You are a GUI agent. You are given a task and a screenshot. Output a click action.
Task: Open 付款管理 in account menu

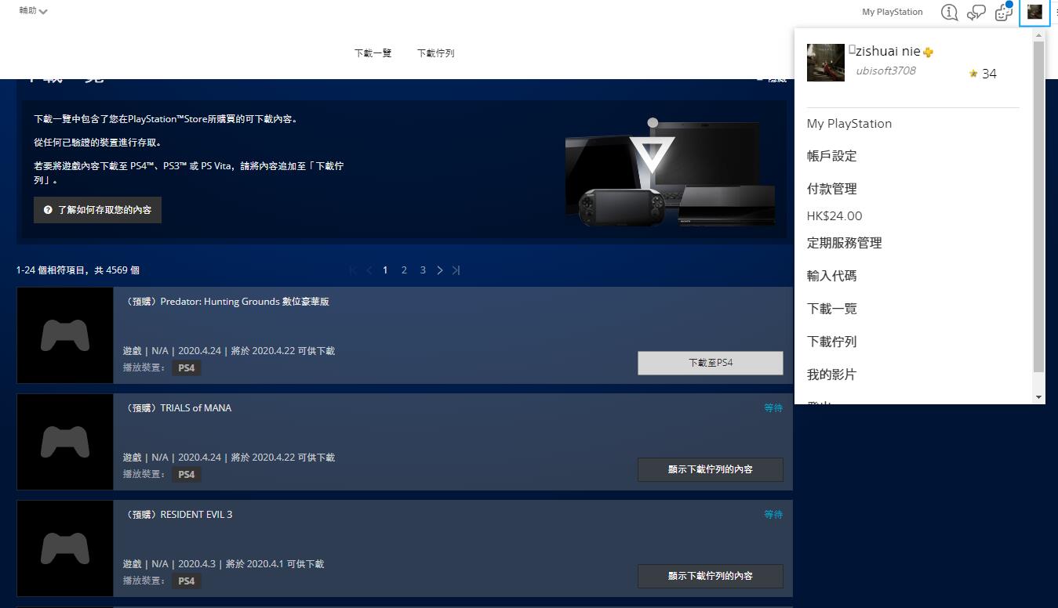point(832,189)
